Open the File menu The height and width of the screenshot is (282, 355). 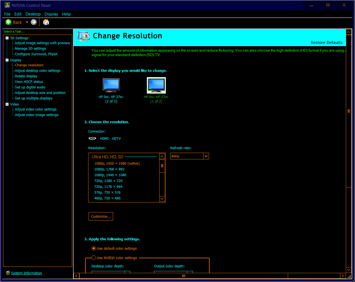[7, 14]
